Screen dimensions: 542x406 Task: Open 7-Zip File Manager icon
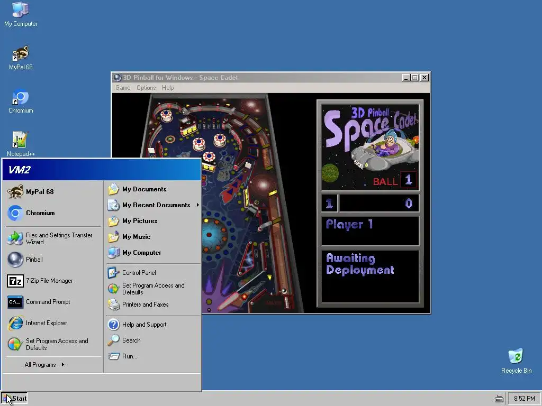pyautogui.click(x=15, y=281)
